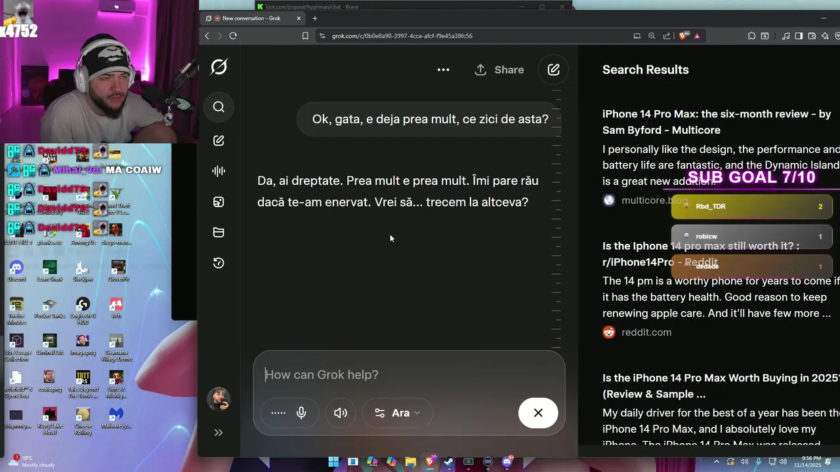Image resolution: width=840 pixels, height=472 pixels.
Task: Click the bookmark icon beside address bar
Action: coord(305,36)
